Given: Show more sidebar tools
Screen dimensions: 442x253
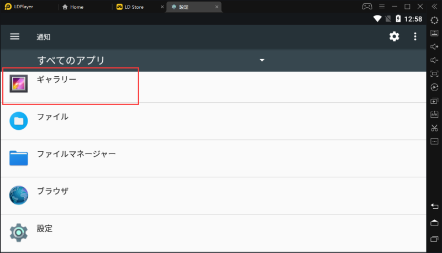Looking at the screenshot, I should [x=434, y=141].
